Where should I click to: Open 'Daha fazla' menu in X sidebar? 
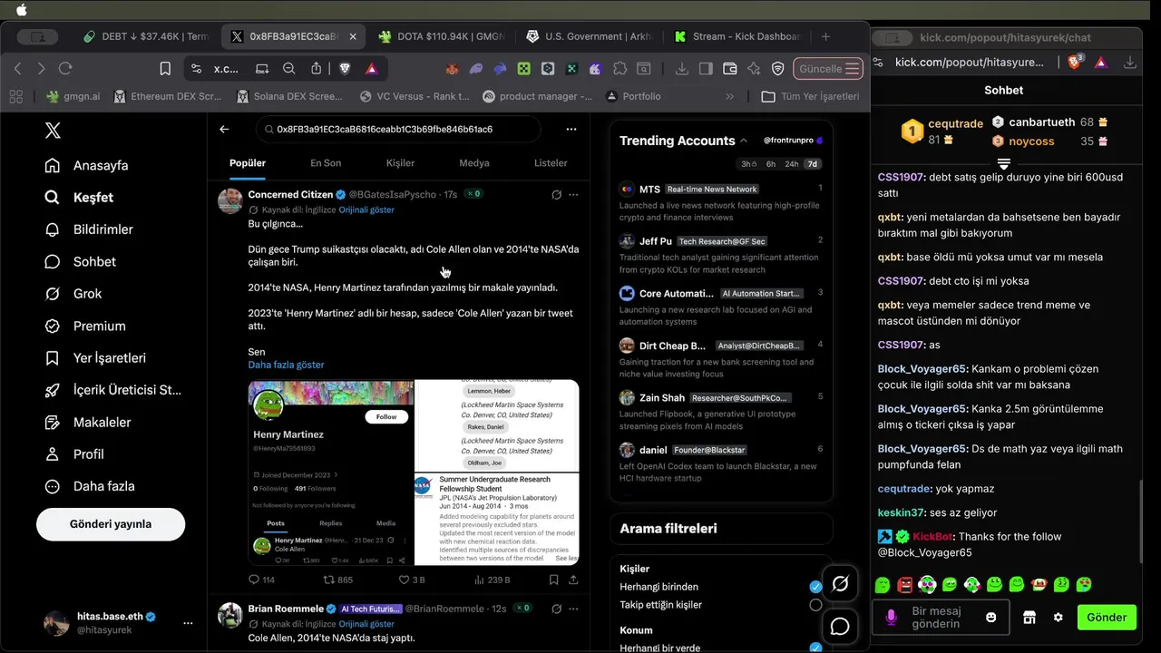[x=90, y=486]
